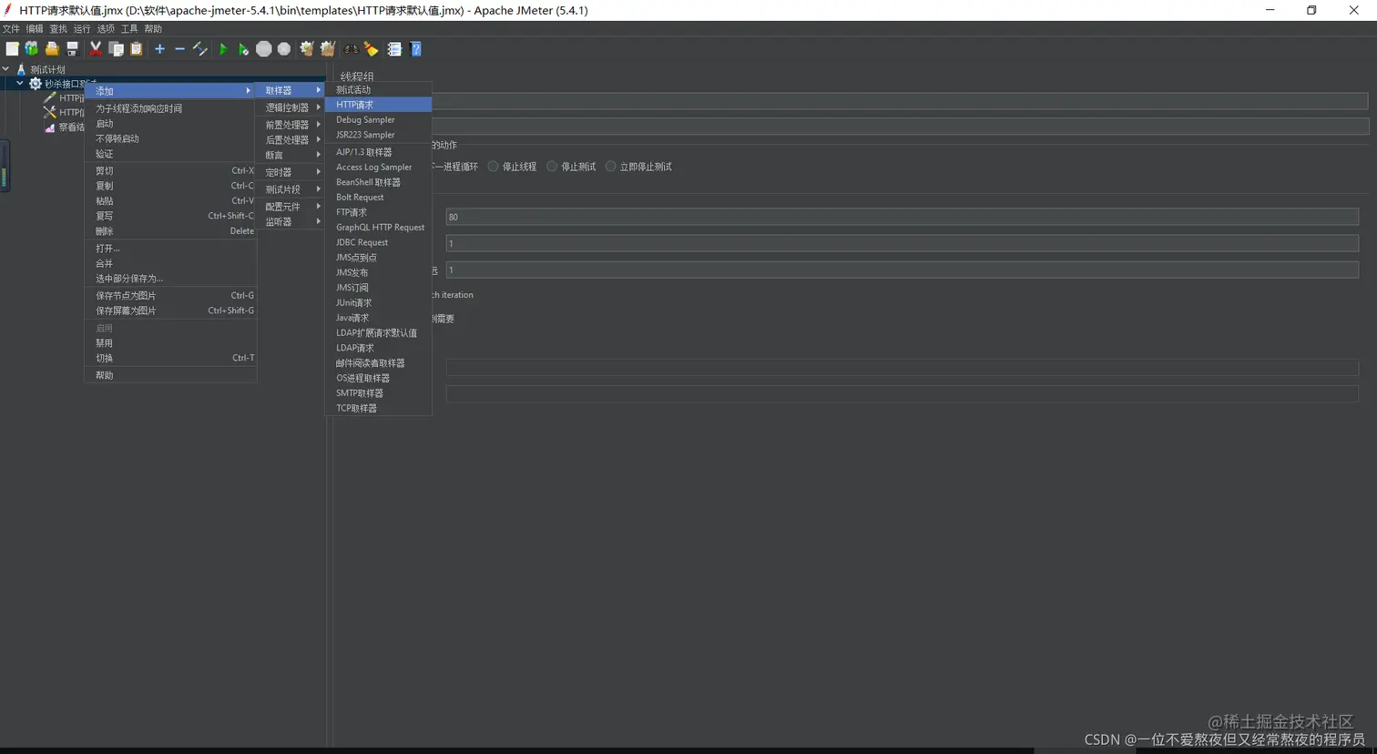Open the 文件 menu

11,29
